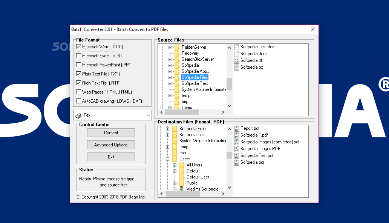Image resolution: width=389 pixels, height=223 pixels.
Task: Uncheck the Plain Text File (.TXT) checkbox
Action: click(x=79, y=74)
